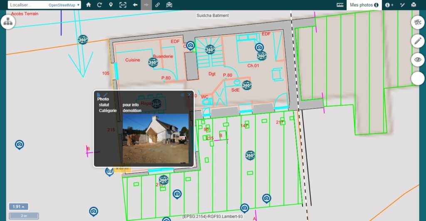The height and width of the screenshot is (221, 426).
Task: Go forward to the next map view
Action: (x=146, y=5)
